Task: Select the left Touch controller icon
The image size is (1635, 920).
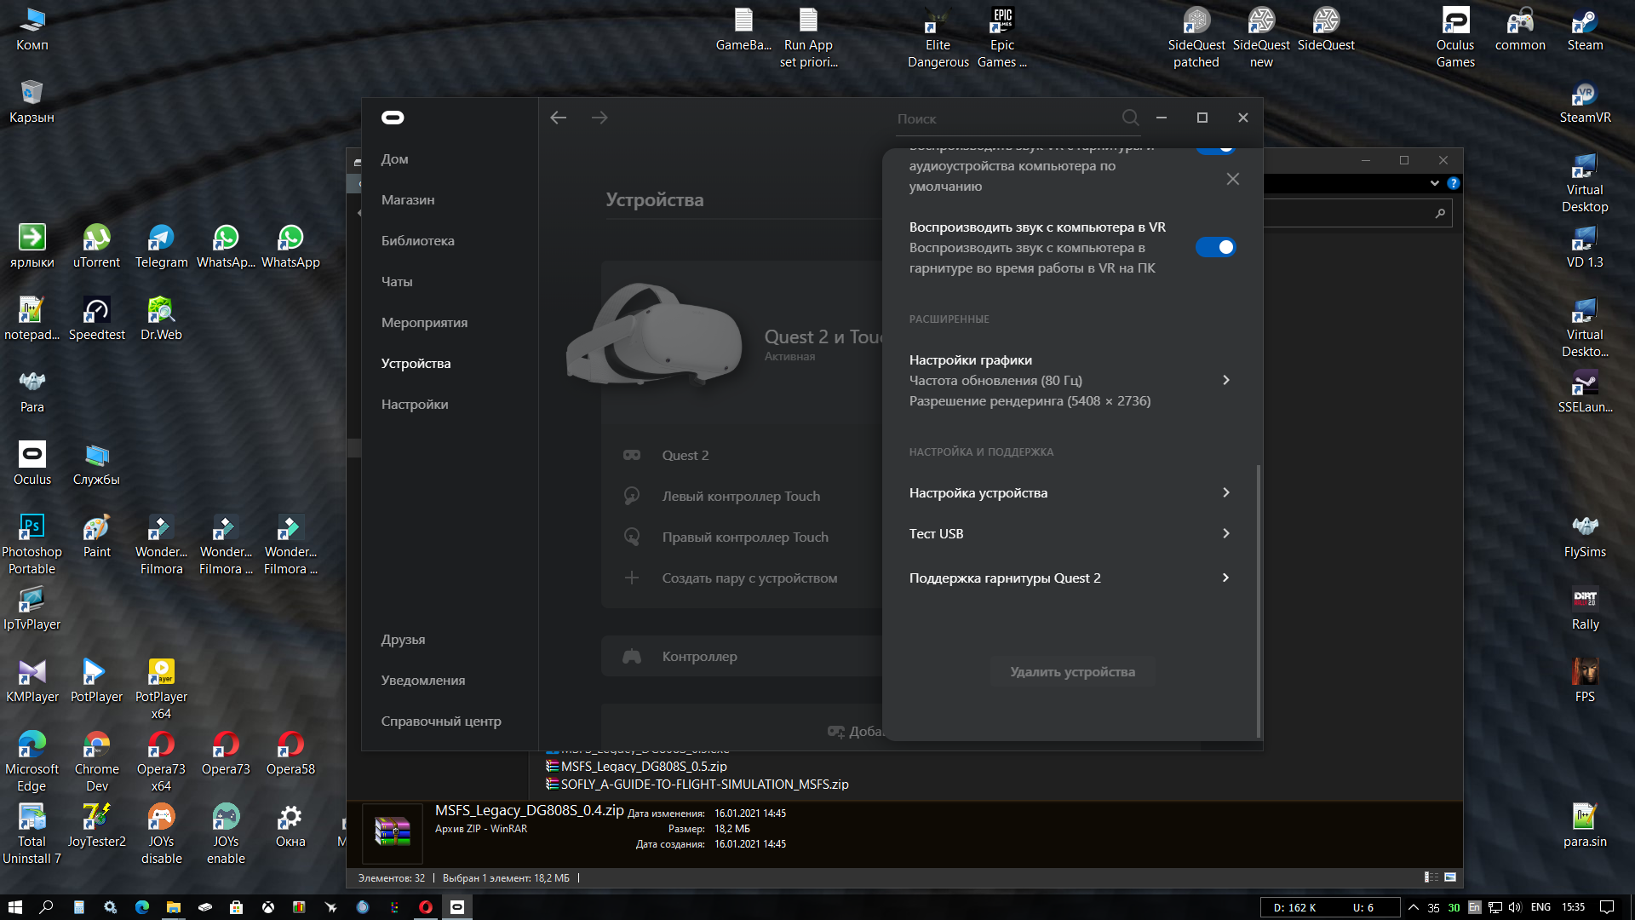Action: tap(632, 496)
